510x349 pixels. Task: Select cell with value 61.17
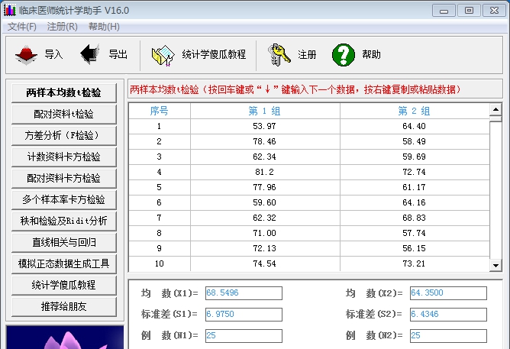415,187
